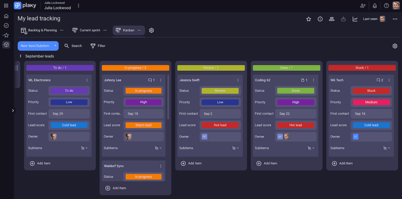Open board more options ellipsis

click(x=395, y=19)
